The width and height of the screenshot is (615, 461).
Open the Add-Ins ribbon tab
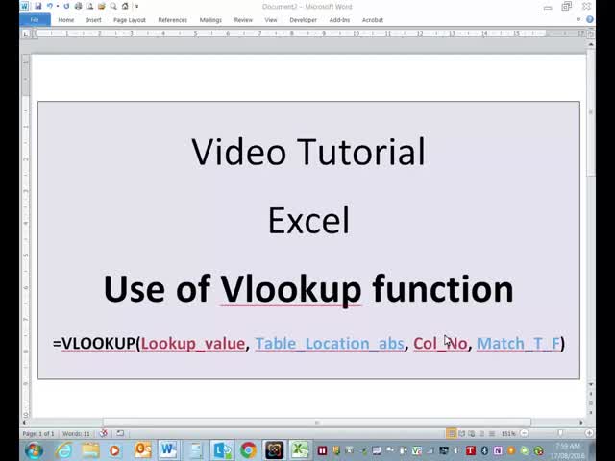tap(339, 20)
